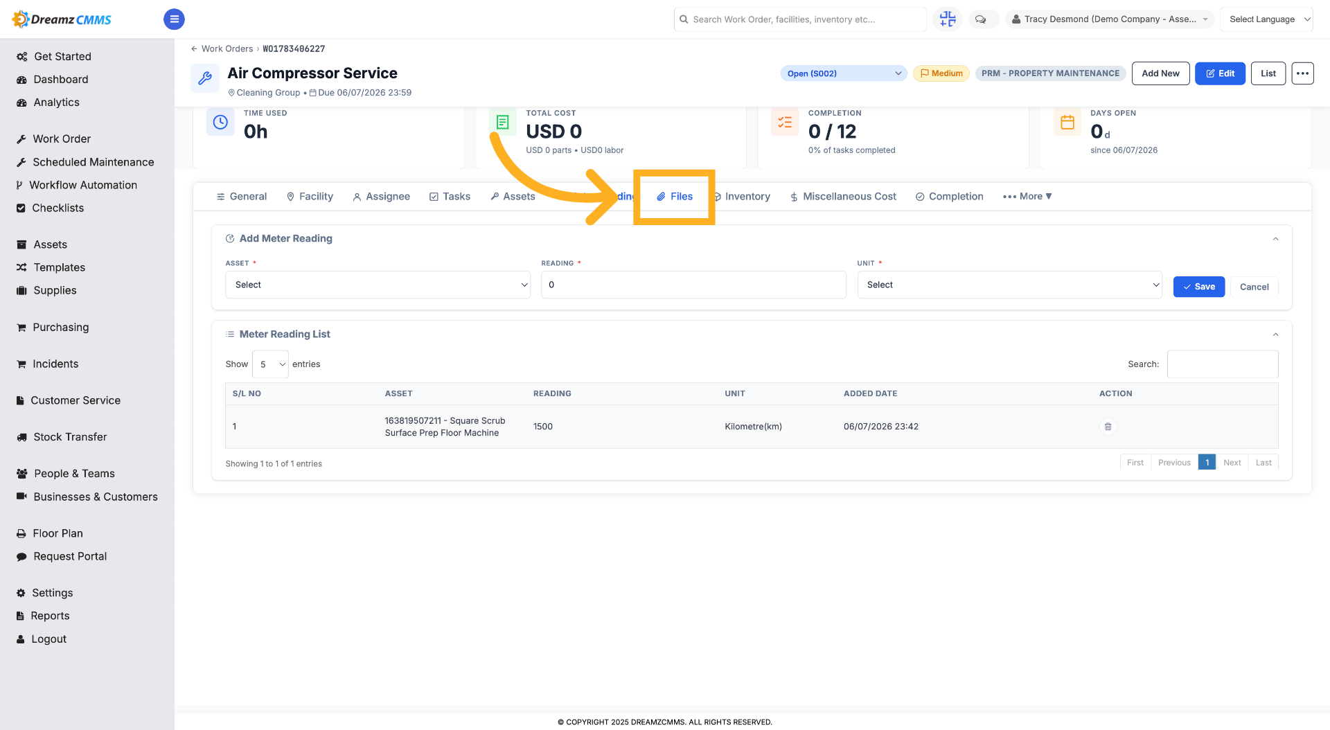
Task: Open the three-dots options button
Action: [x=1302, y=73]
